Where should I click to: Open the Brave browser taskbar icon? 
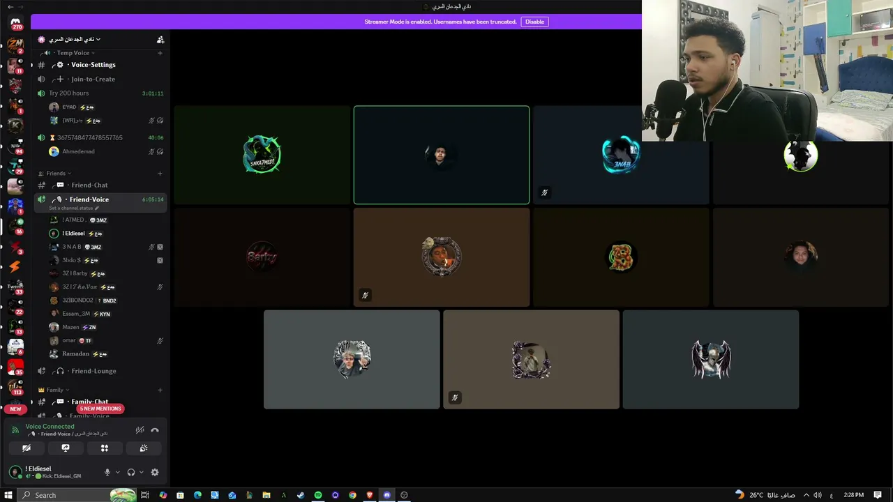click(x=370, y=495)
